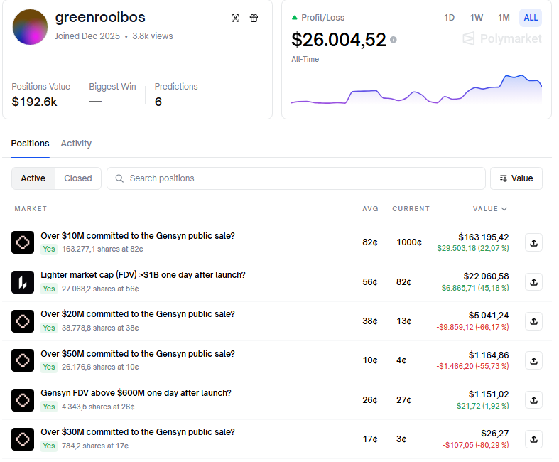Click the Joined Dec 2025 text
Viewport: 559px width, 462px height.
87,36
